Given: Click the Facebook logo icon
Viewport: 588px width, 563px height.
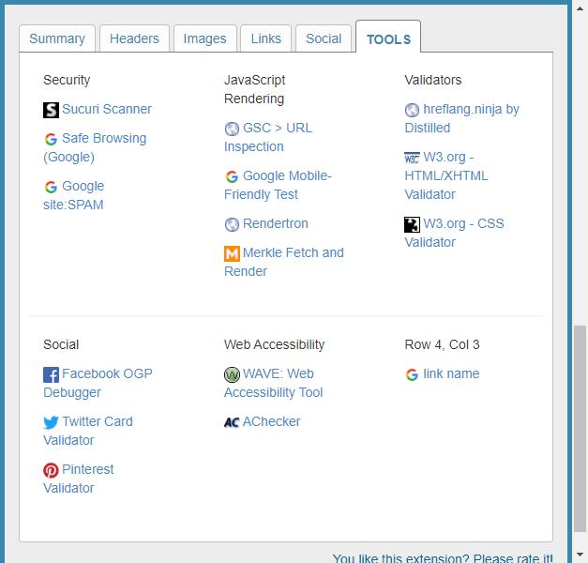Looking at the screenshot, I should [51, 374].
